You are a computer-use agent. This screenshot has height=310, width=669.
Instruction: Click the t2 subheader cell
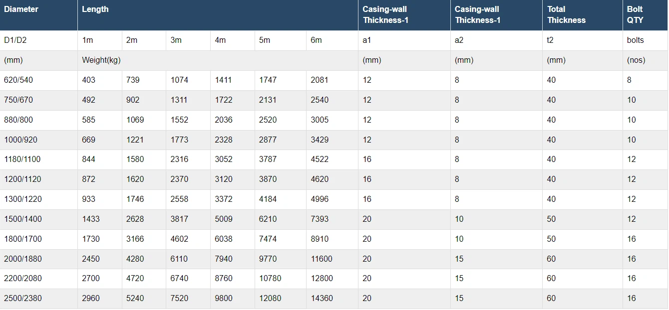(550, 40)
